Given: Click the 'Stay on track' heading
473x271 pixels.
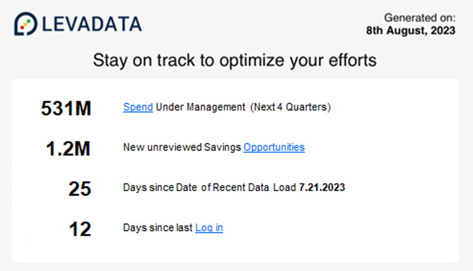Looking at the screenshot, I should tap(235, 60).
